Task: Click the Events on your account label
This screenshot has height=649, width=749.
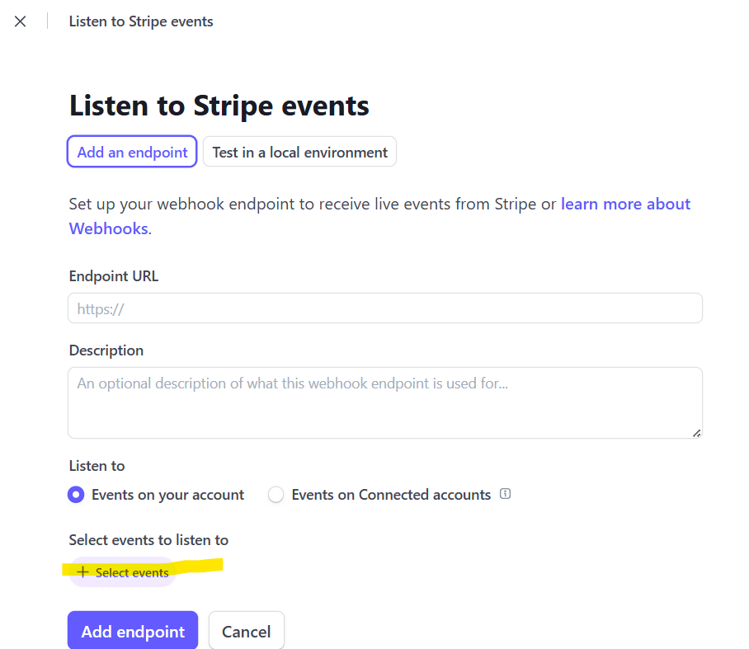Action: (x=167, y=495)
